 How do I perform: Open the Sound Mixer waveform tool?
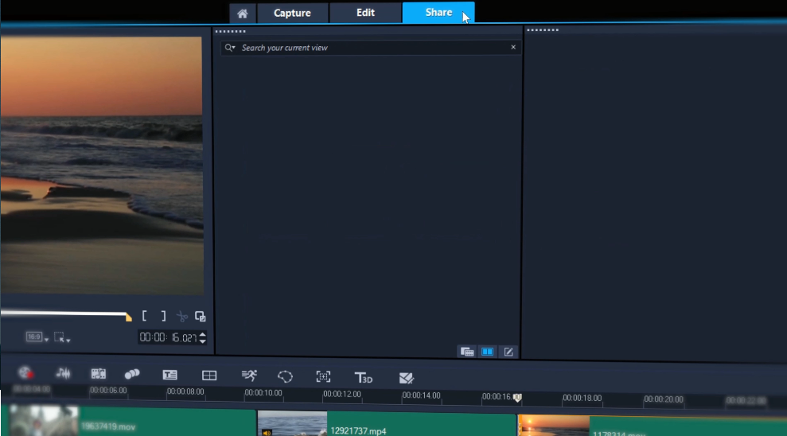coord(63,373)
